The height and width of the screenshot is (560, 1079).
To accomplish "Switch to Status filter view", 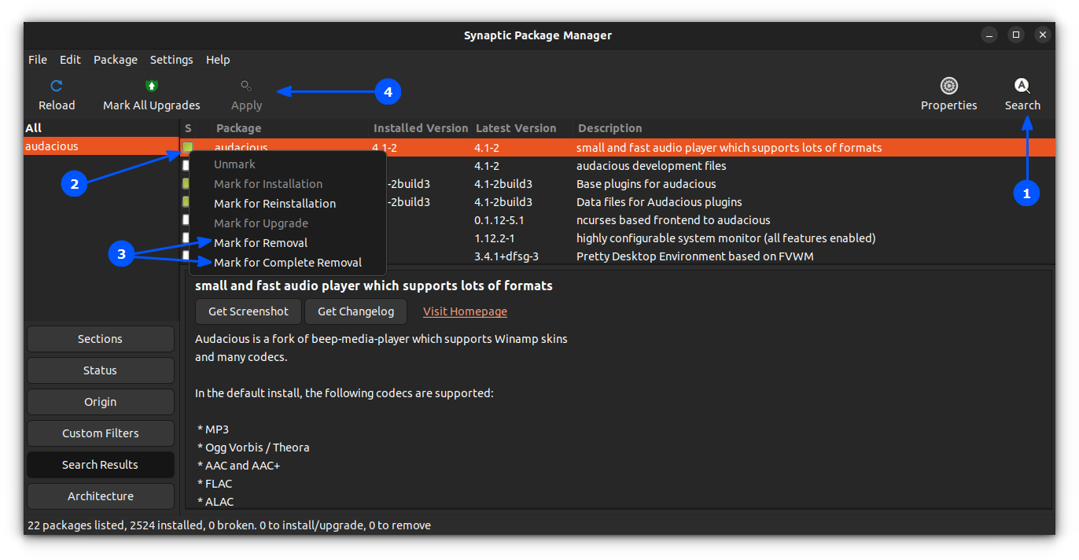I will (x=100, y=370).
